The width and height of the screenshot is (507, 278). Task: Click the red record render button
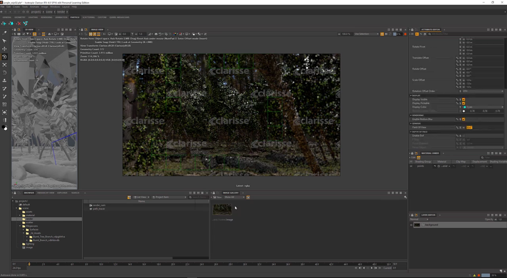405,34
